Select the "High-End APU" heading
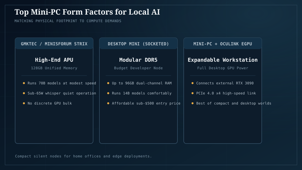The height and width of the screenshot is (170, 302). pyautogui.click(x=54, y=60)
